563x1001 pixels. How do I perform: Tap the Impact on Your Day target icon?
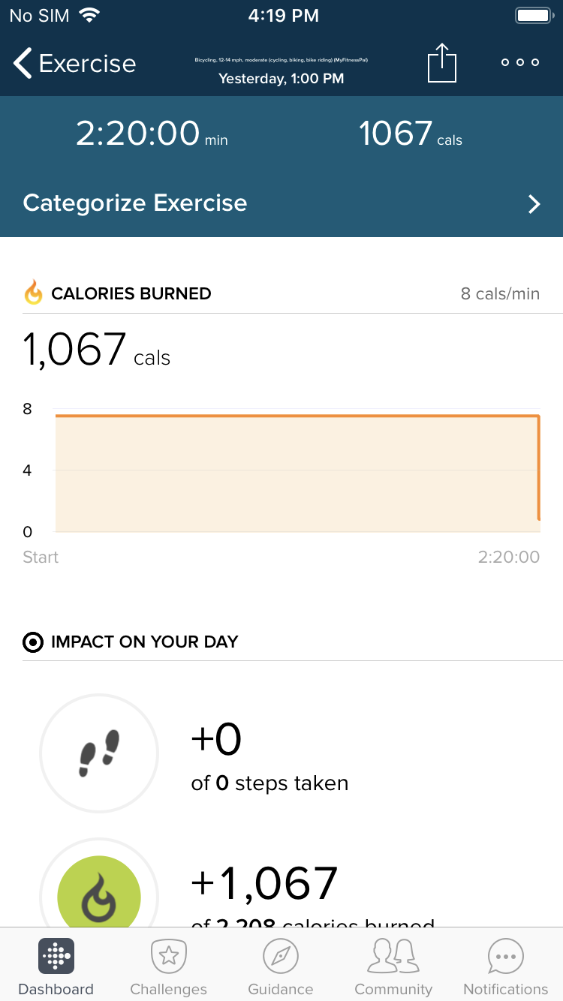33,642
